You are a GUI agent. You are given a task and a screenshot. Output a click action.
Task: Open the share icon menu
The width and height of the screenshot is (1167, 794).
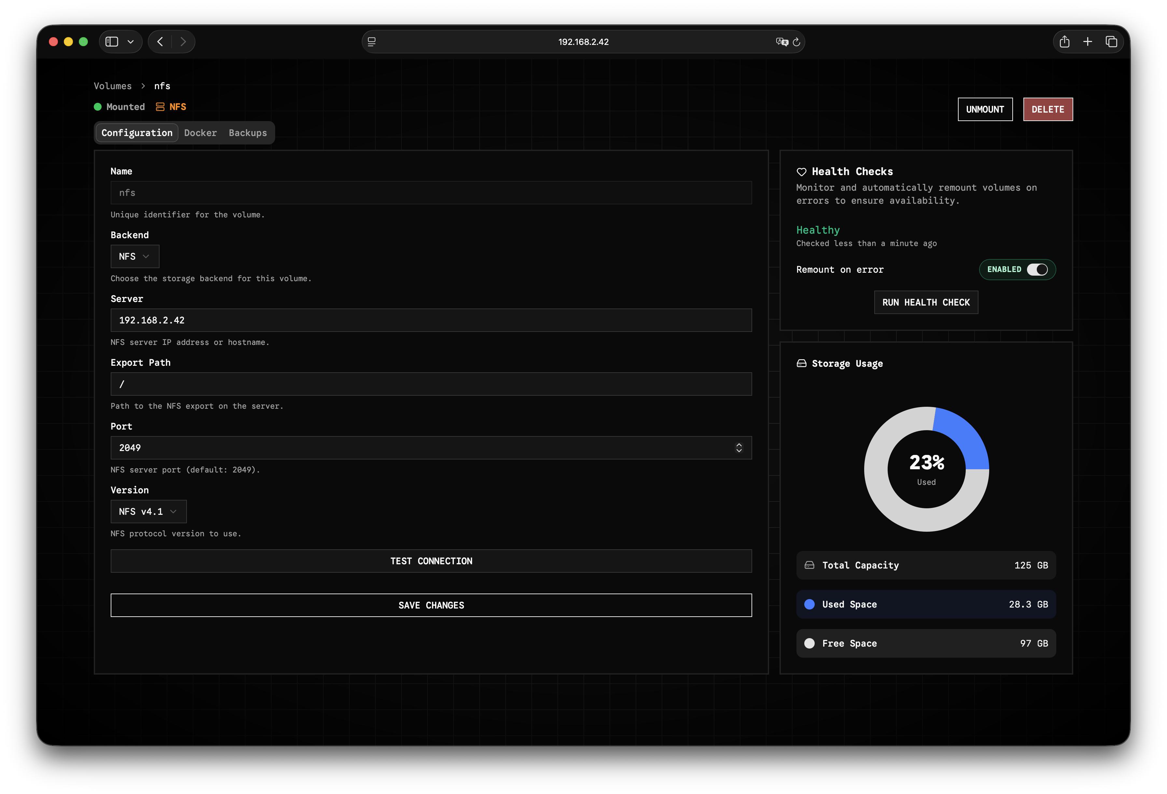point(1064,42)
